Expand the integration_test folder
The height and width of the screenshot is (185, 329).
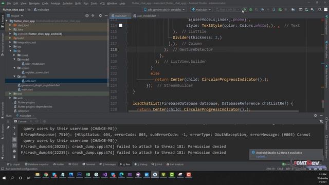coord(10,42)
